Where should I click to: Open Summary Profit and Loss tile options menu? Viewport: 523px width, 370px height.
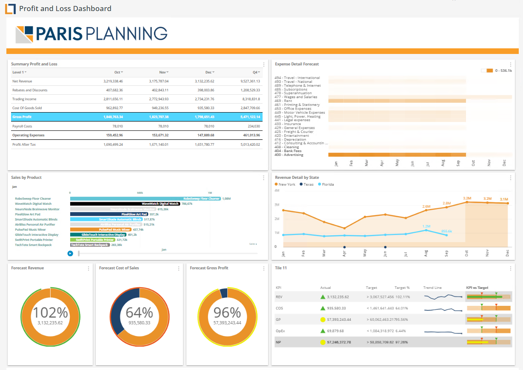(264, 65)
